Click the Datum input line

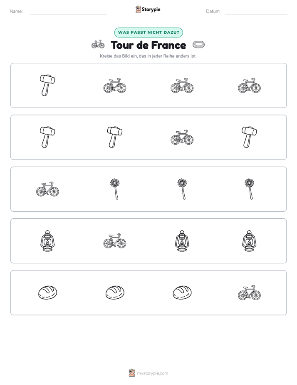256,13
